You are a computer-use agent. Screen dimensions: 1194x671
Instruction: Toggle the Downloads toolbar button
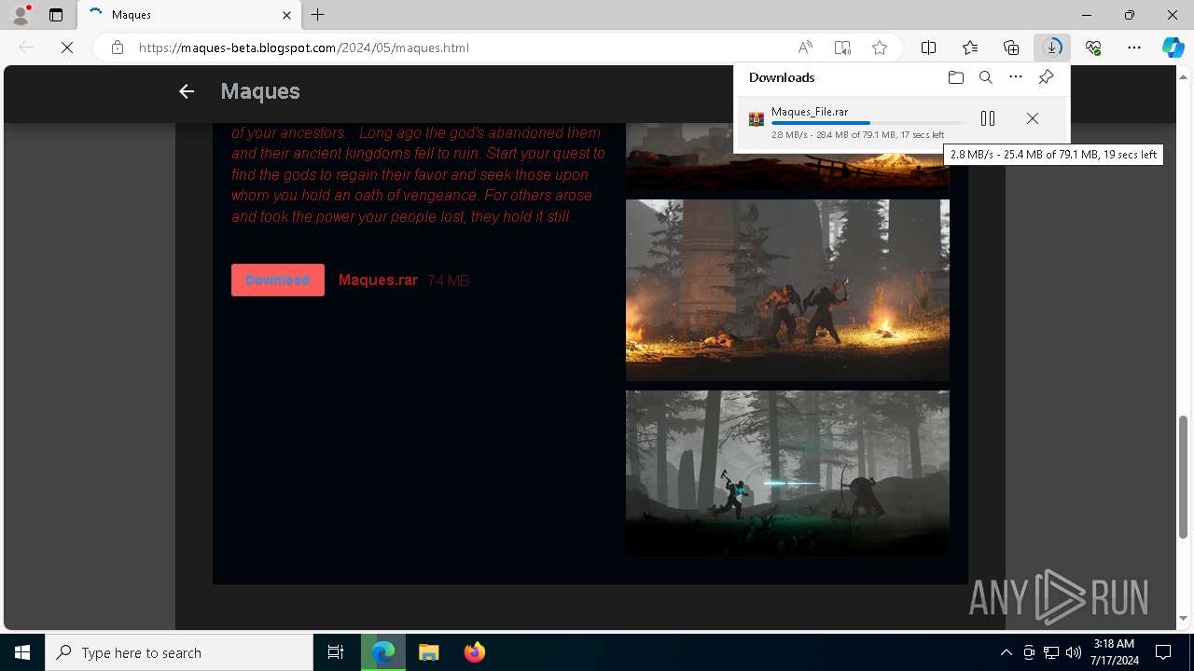point(1052,48)
